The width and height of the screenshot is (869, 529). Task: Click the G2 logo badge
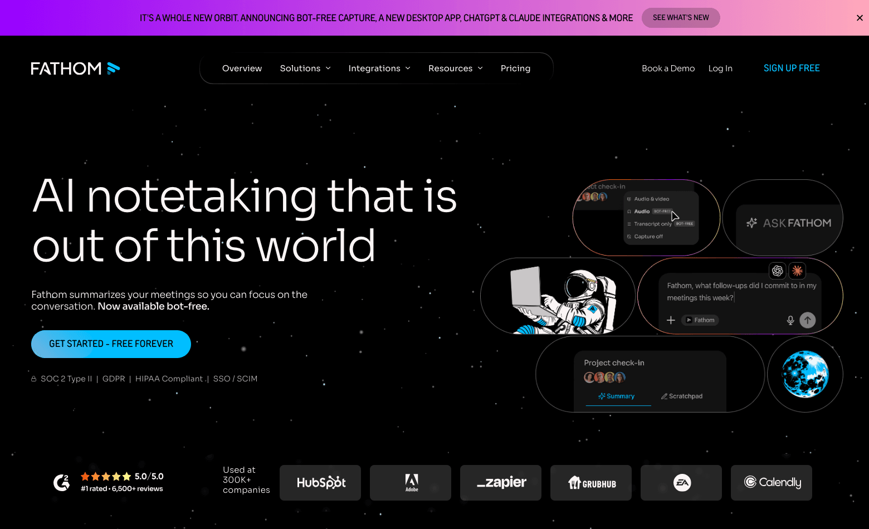pos(61,482)
